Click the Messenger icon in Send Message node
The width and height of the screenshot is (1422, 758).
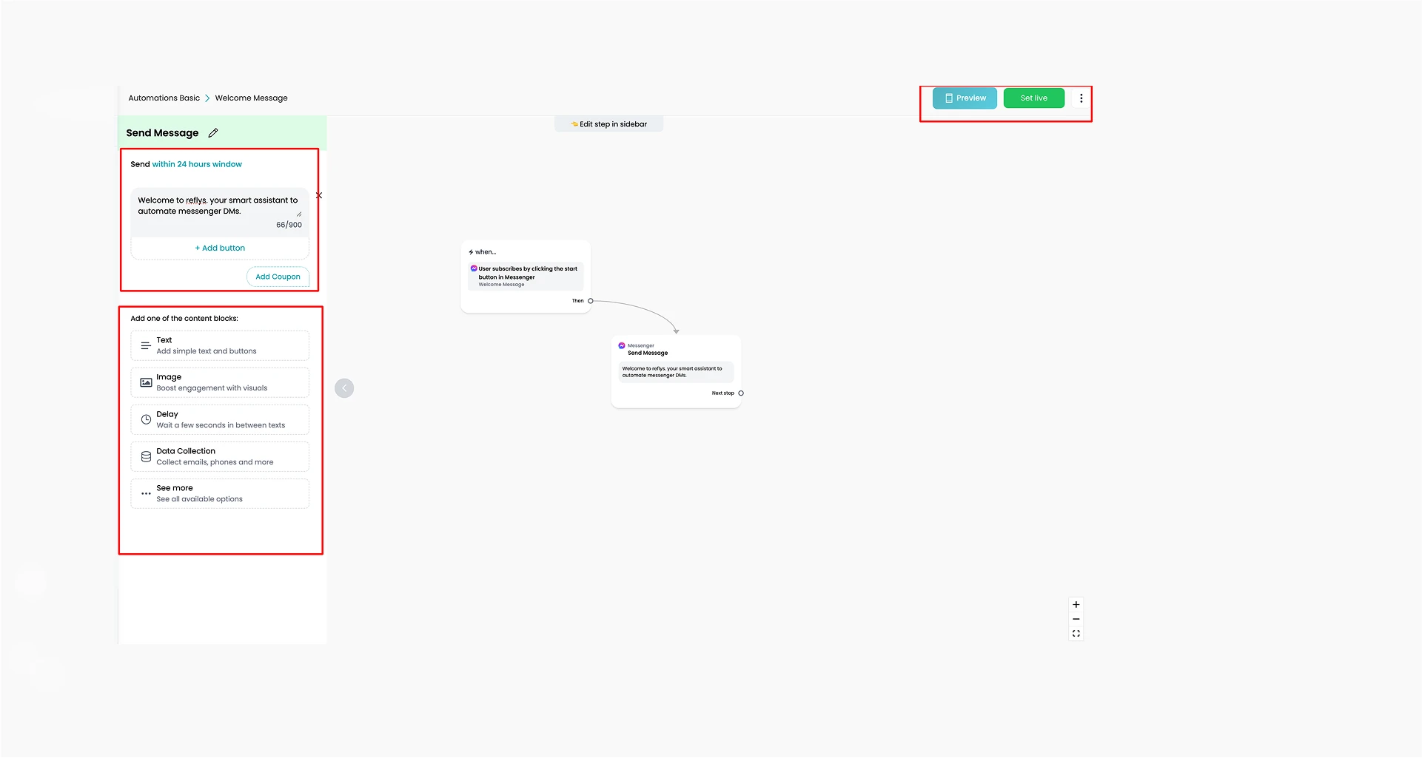(622, 346)
